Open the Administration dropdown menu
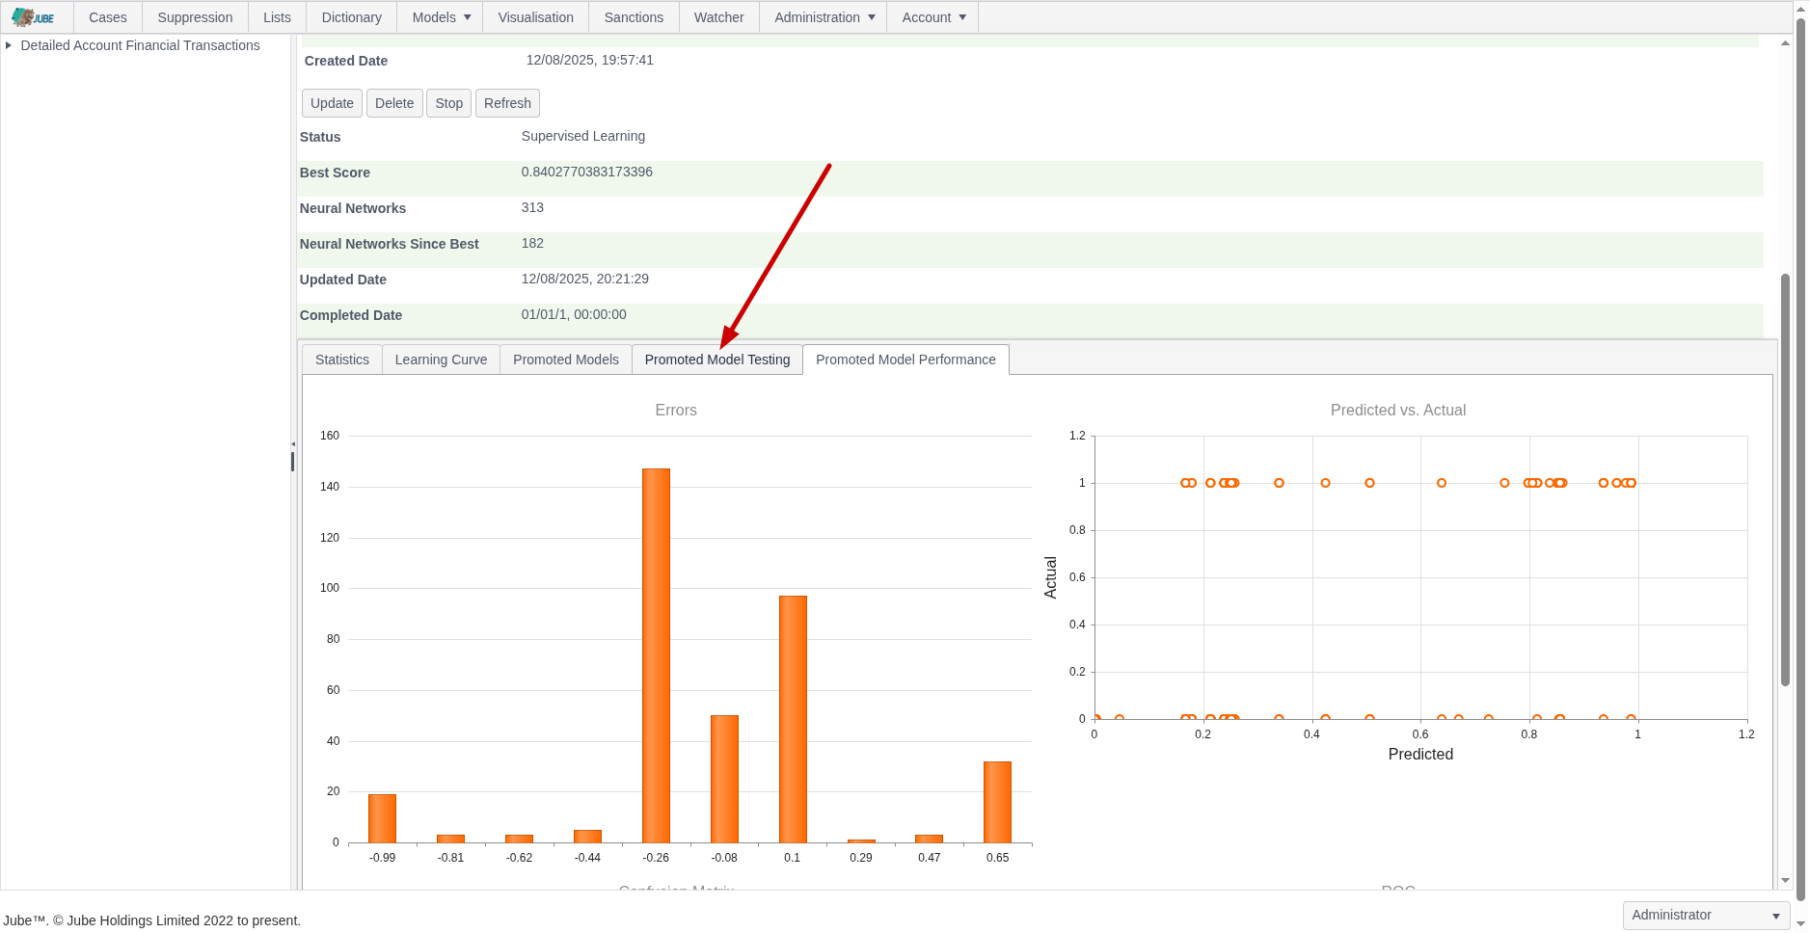This screenshot has height=933, width=1810. pyautogui.click(x=824, y=17)
